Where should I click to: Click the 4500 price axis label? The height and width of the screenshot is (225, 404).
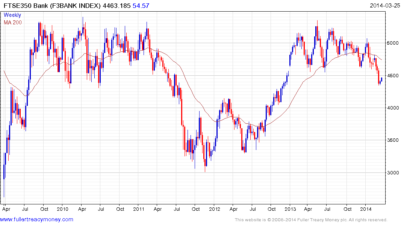(393, 76)
